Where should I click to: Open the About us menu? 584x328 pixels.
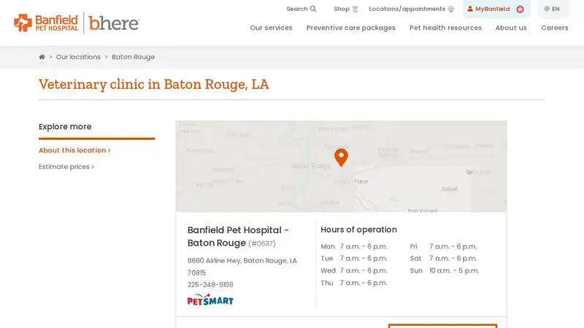(511, 28)
